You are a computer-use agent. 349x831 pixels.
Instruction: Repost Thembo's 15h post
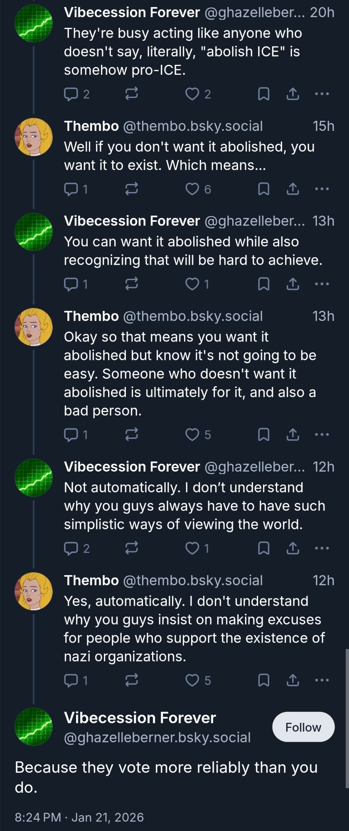click(132, 189)
